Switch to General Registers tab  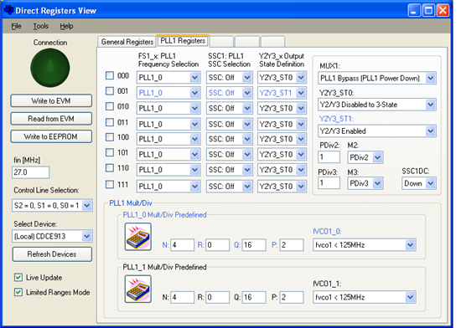coord(127,42)
